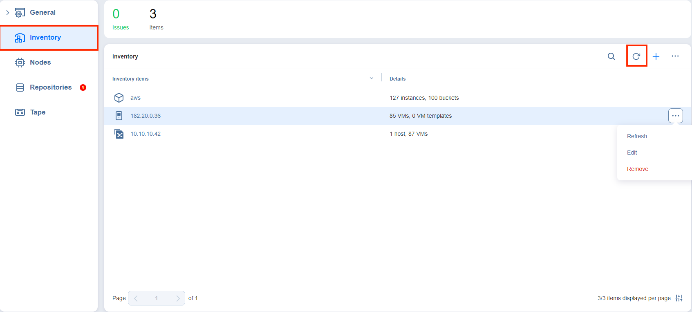Viewport: 692px width, 312px height.
Task: Click the aws cube icon
Action: pos(119,98)
